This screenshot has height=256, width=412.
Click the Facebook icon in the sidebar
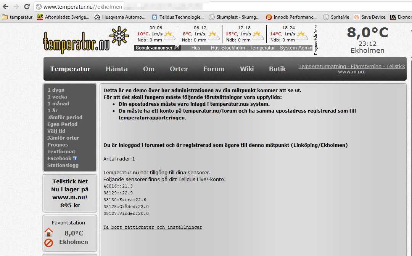click(x=75, y=158)
